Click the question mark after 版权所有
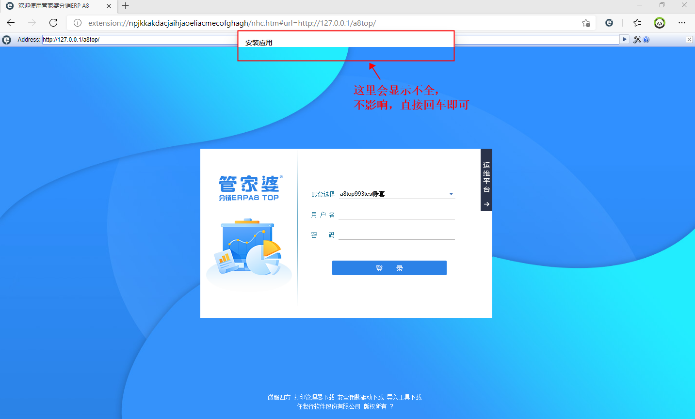The height and width of the screenshot is (419, 695). [x=392, y=406]
